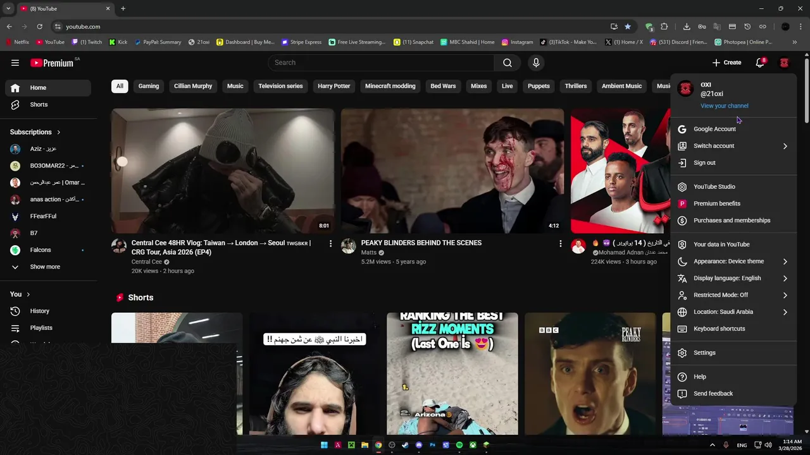Open Home in the sidebar
This screenshot has width=810, height=455.
[x=48, y=88]
